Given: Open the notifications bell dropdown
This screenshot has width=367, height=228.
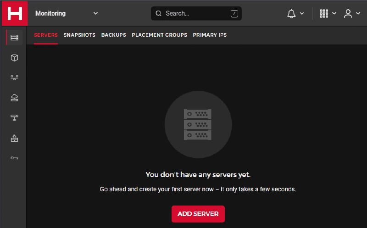Looking at the screenshot, I should (x=295, y=14).
